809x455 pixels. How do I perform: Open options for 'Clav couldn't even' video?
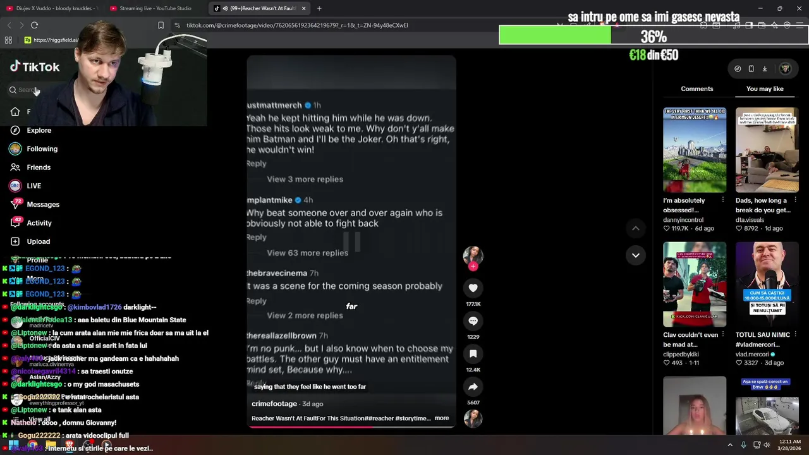click(x=722, y=335)
